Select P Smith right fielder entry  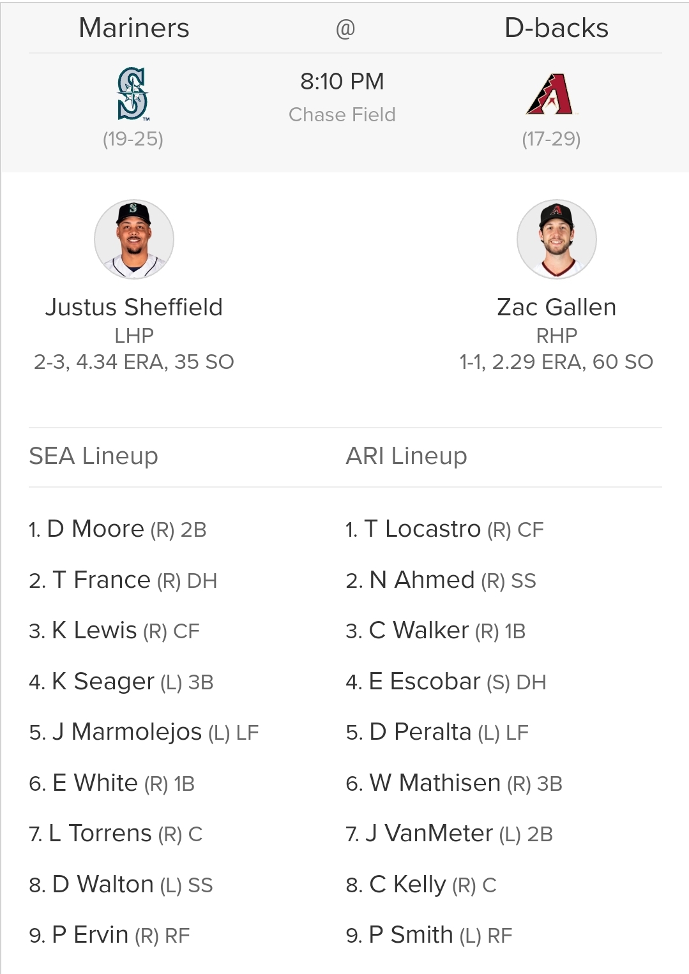click(x=429, y=935)
